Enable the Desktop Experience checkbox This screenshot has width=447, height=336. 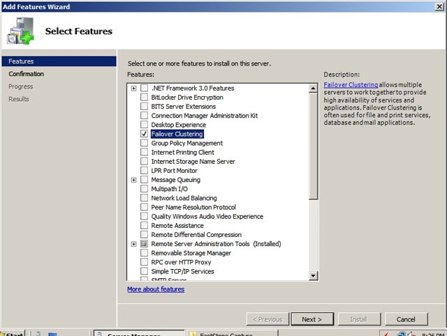coord(145,125)
